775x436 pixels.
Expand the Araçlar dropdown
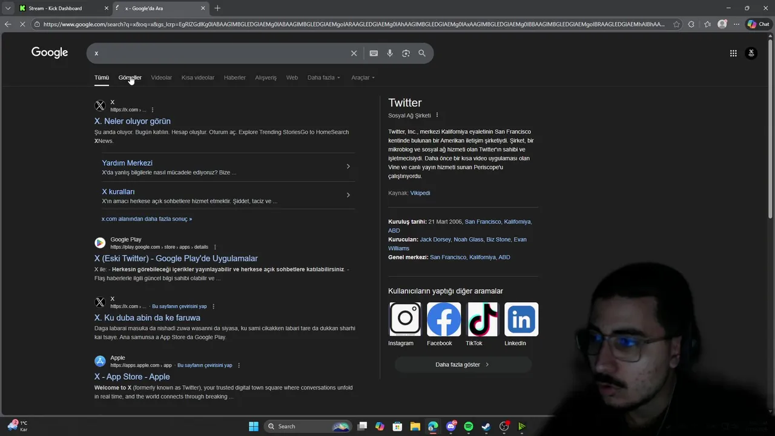[x=363, y=78]
